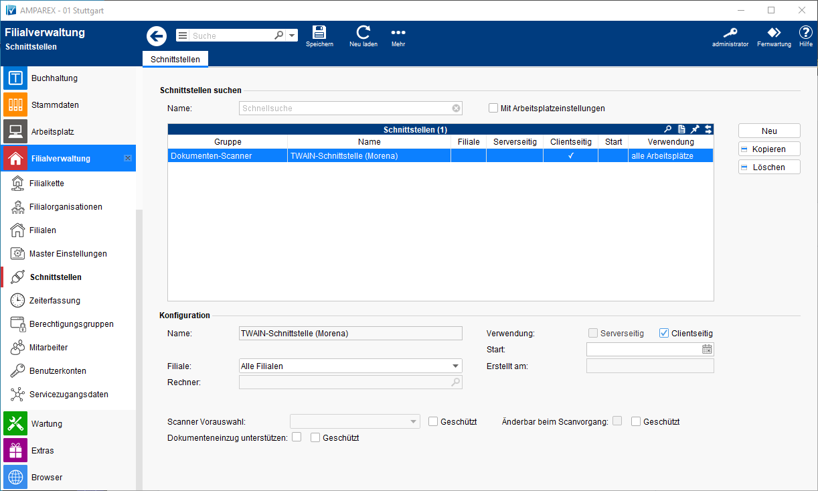This screenshot has height=491, width=818.
Task: Open the Mehr options menu
Action: 398,36
